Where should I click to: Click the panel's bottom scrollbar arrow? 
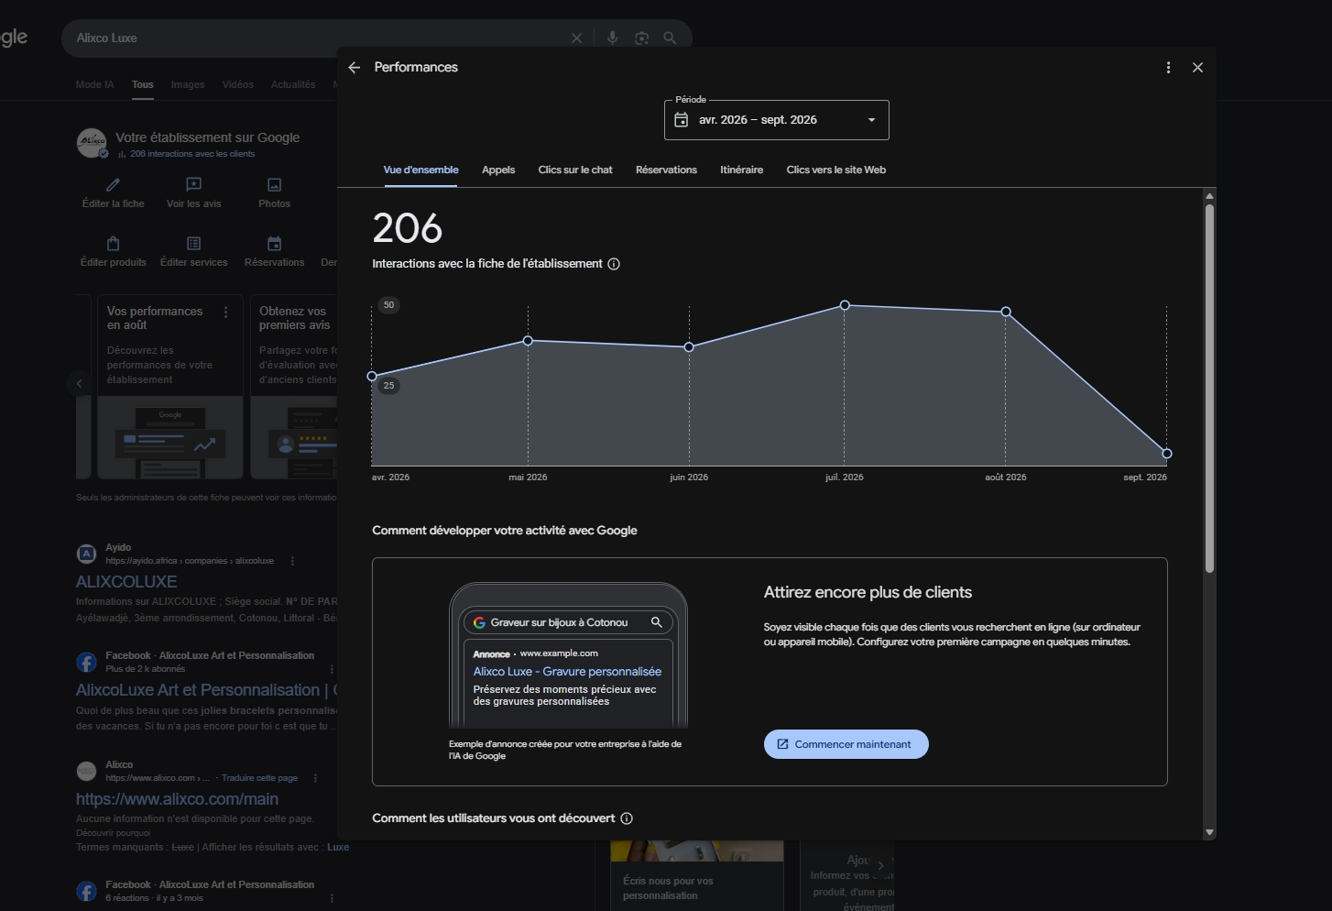click(x=1209, y=833)
